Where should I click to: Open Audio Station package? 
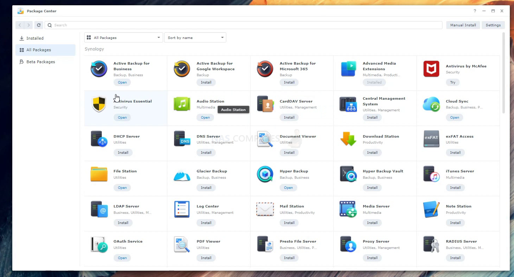coord(205,118)
